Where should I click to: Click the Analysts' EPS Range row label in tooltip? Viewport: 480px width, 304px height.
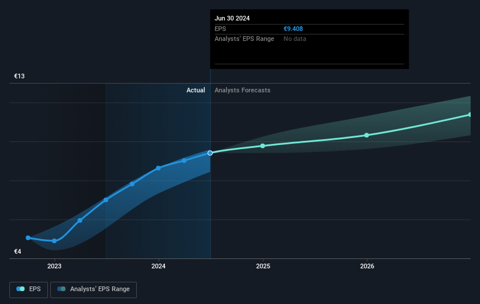[x=244, y=39]
